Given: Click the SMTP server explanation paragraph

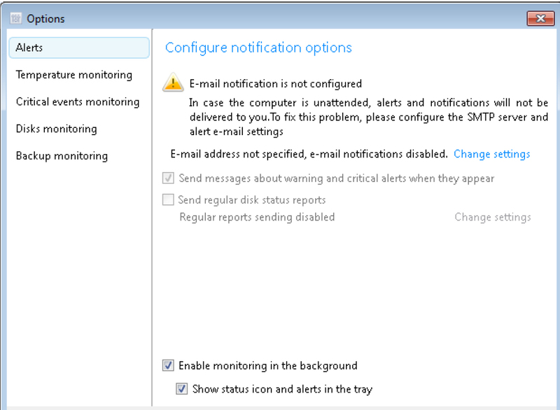Looking at the screenshot, I should [x=369, y=117].
